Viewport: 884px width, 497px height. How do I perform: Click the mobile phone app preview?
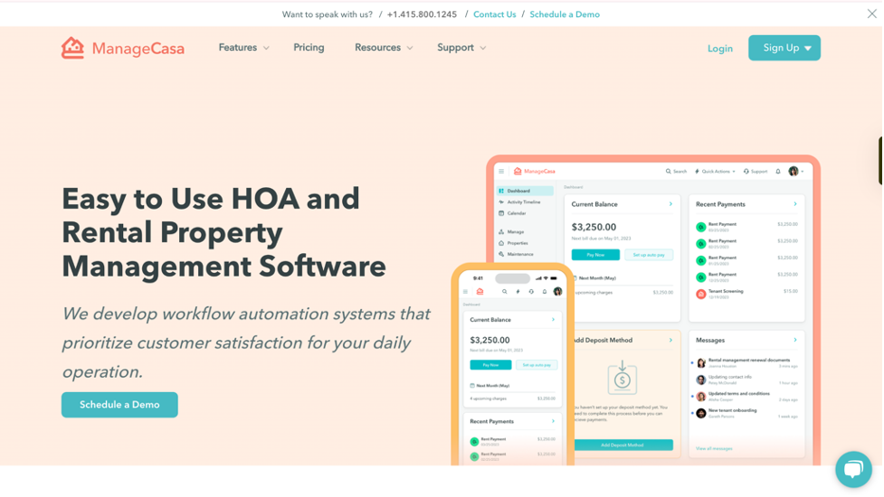coord(512,366)
